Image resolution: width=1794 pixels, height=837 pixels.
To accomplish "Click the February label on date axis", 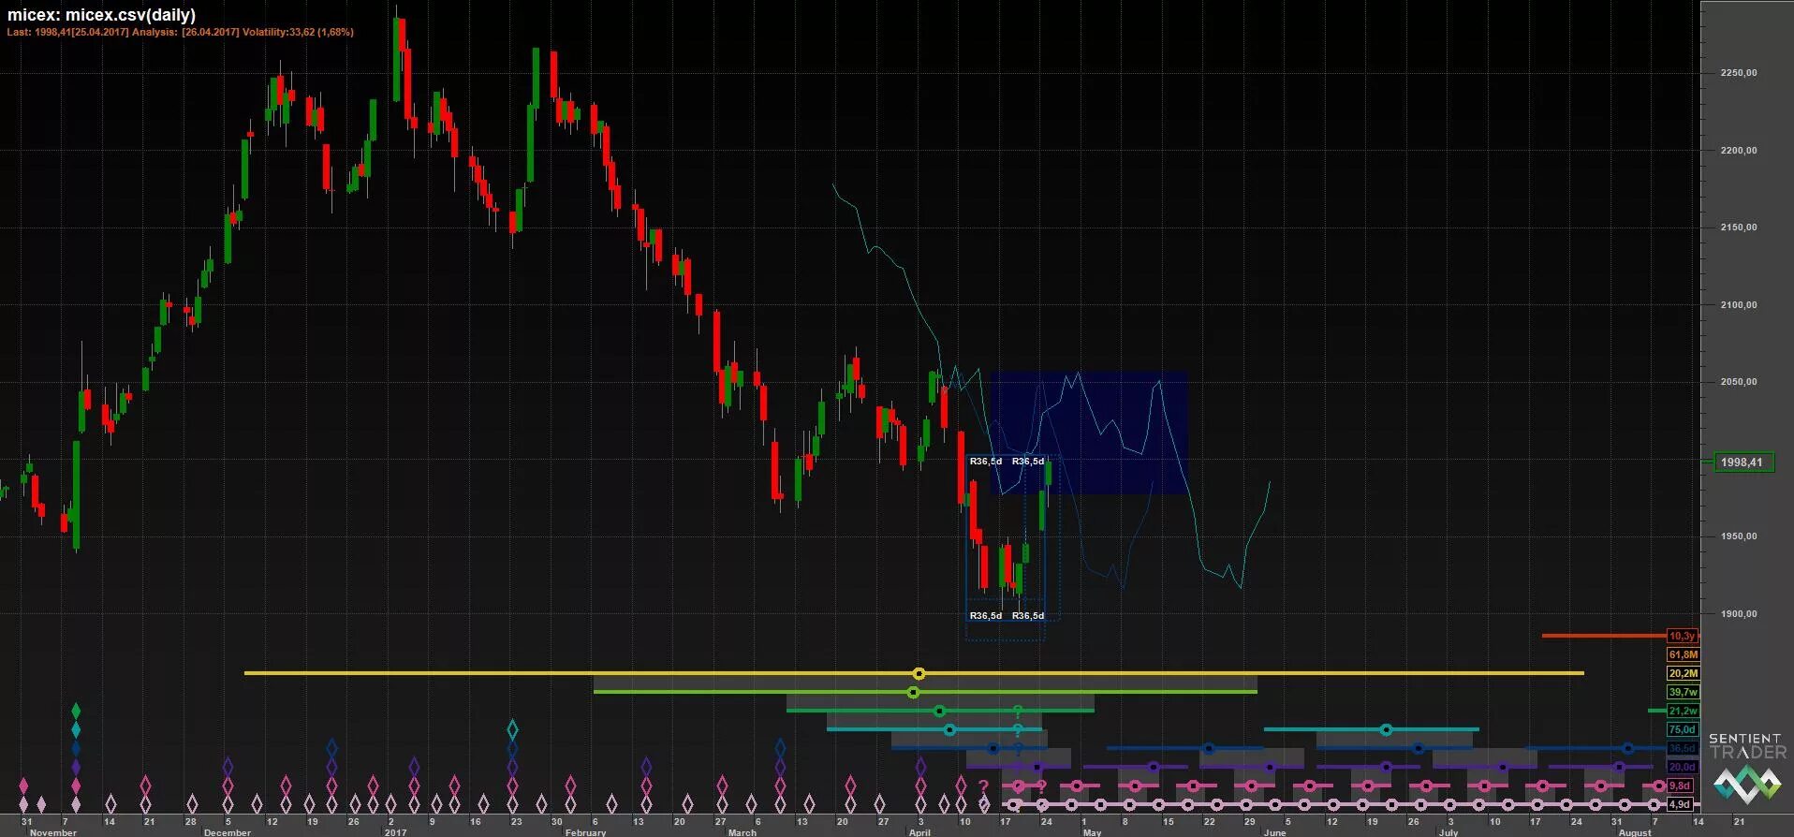I will [x=586, y=832].
